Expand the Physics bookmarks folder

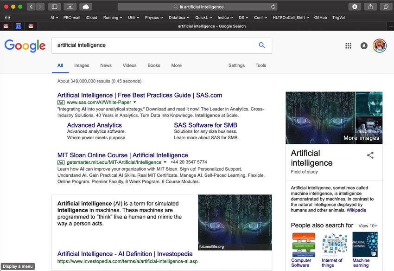click(x=154, y=17)
